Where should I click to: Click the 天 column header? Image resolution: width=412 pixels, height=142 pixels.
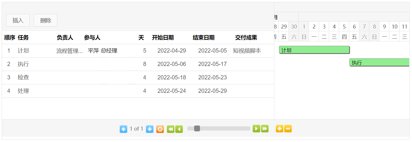pyautogui.click(x=141, y=37)
